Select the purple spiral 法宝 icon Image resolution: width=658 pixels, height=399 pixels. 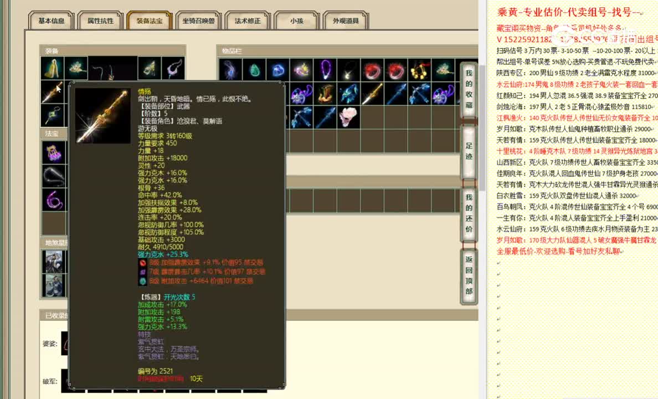pyautogui.click(x=54, y=199)
